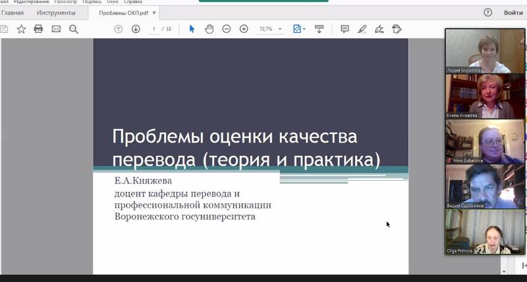Go to next page arrow
Viewport: 527px width, 282px height.
pos(136,29)
